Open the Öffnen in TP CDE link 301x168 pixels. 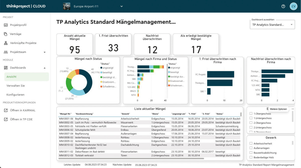click(x=22, y=119)
